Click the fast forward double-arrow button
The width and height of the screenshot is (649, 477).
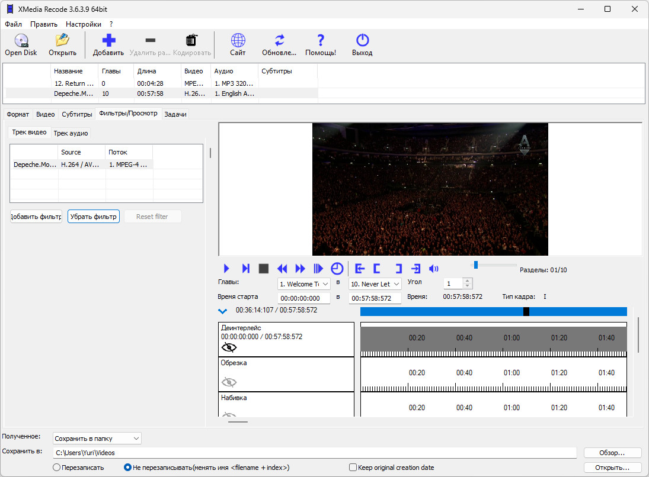pyautogui.click(x=300, y=269)
